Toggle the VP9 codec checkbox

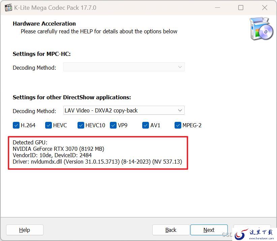tap(113, 125)
